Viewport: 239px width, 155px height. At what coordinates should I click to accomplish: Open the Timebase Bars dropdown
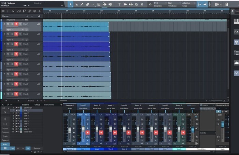[x=174, y=3]
